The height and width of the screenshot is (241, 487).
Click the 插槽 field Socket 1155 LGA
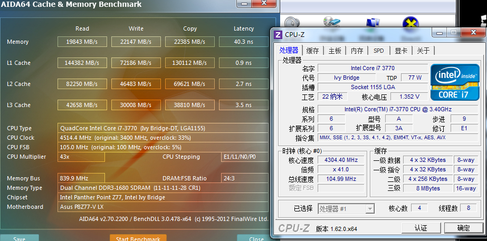373,87
